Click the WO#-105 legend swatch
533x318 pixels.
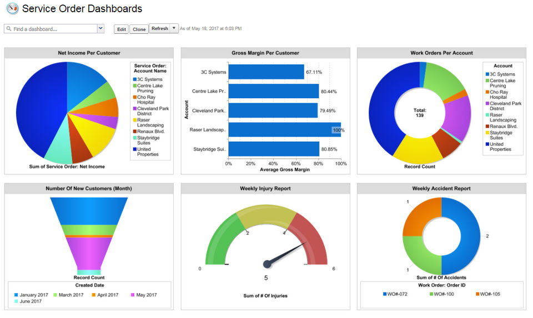tap(478, 294)
